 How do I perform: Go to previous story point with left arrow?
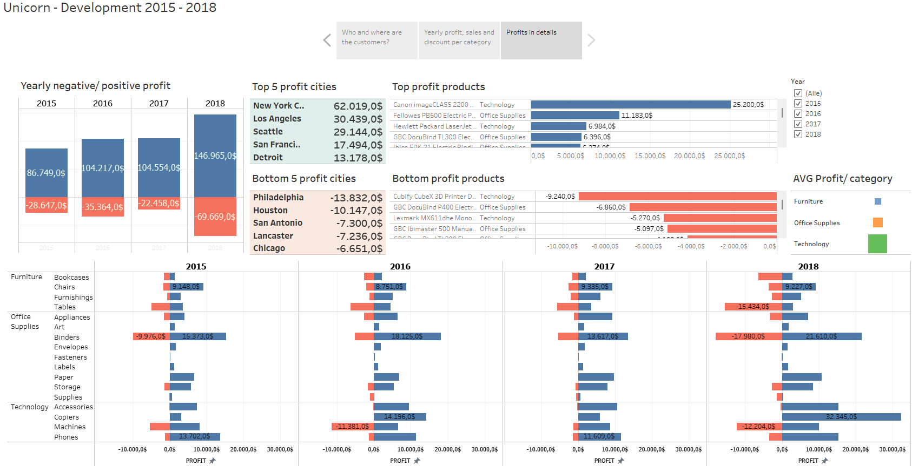coord(327,40)
